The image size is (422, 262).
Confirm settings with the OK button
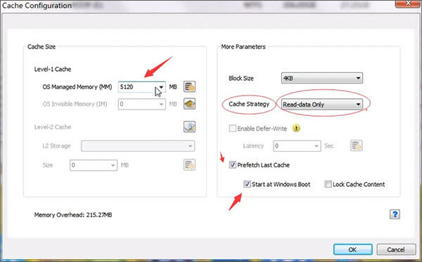pyautogui.click(x=353, y=249)
